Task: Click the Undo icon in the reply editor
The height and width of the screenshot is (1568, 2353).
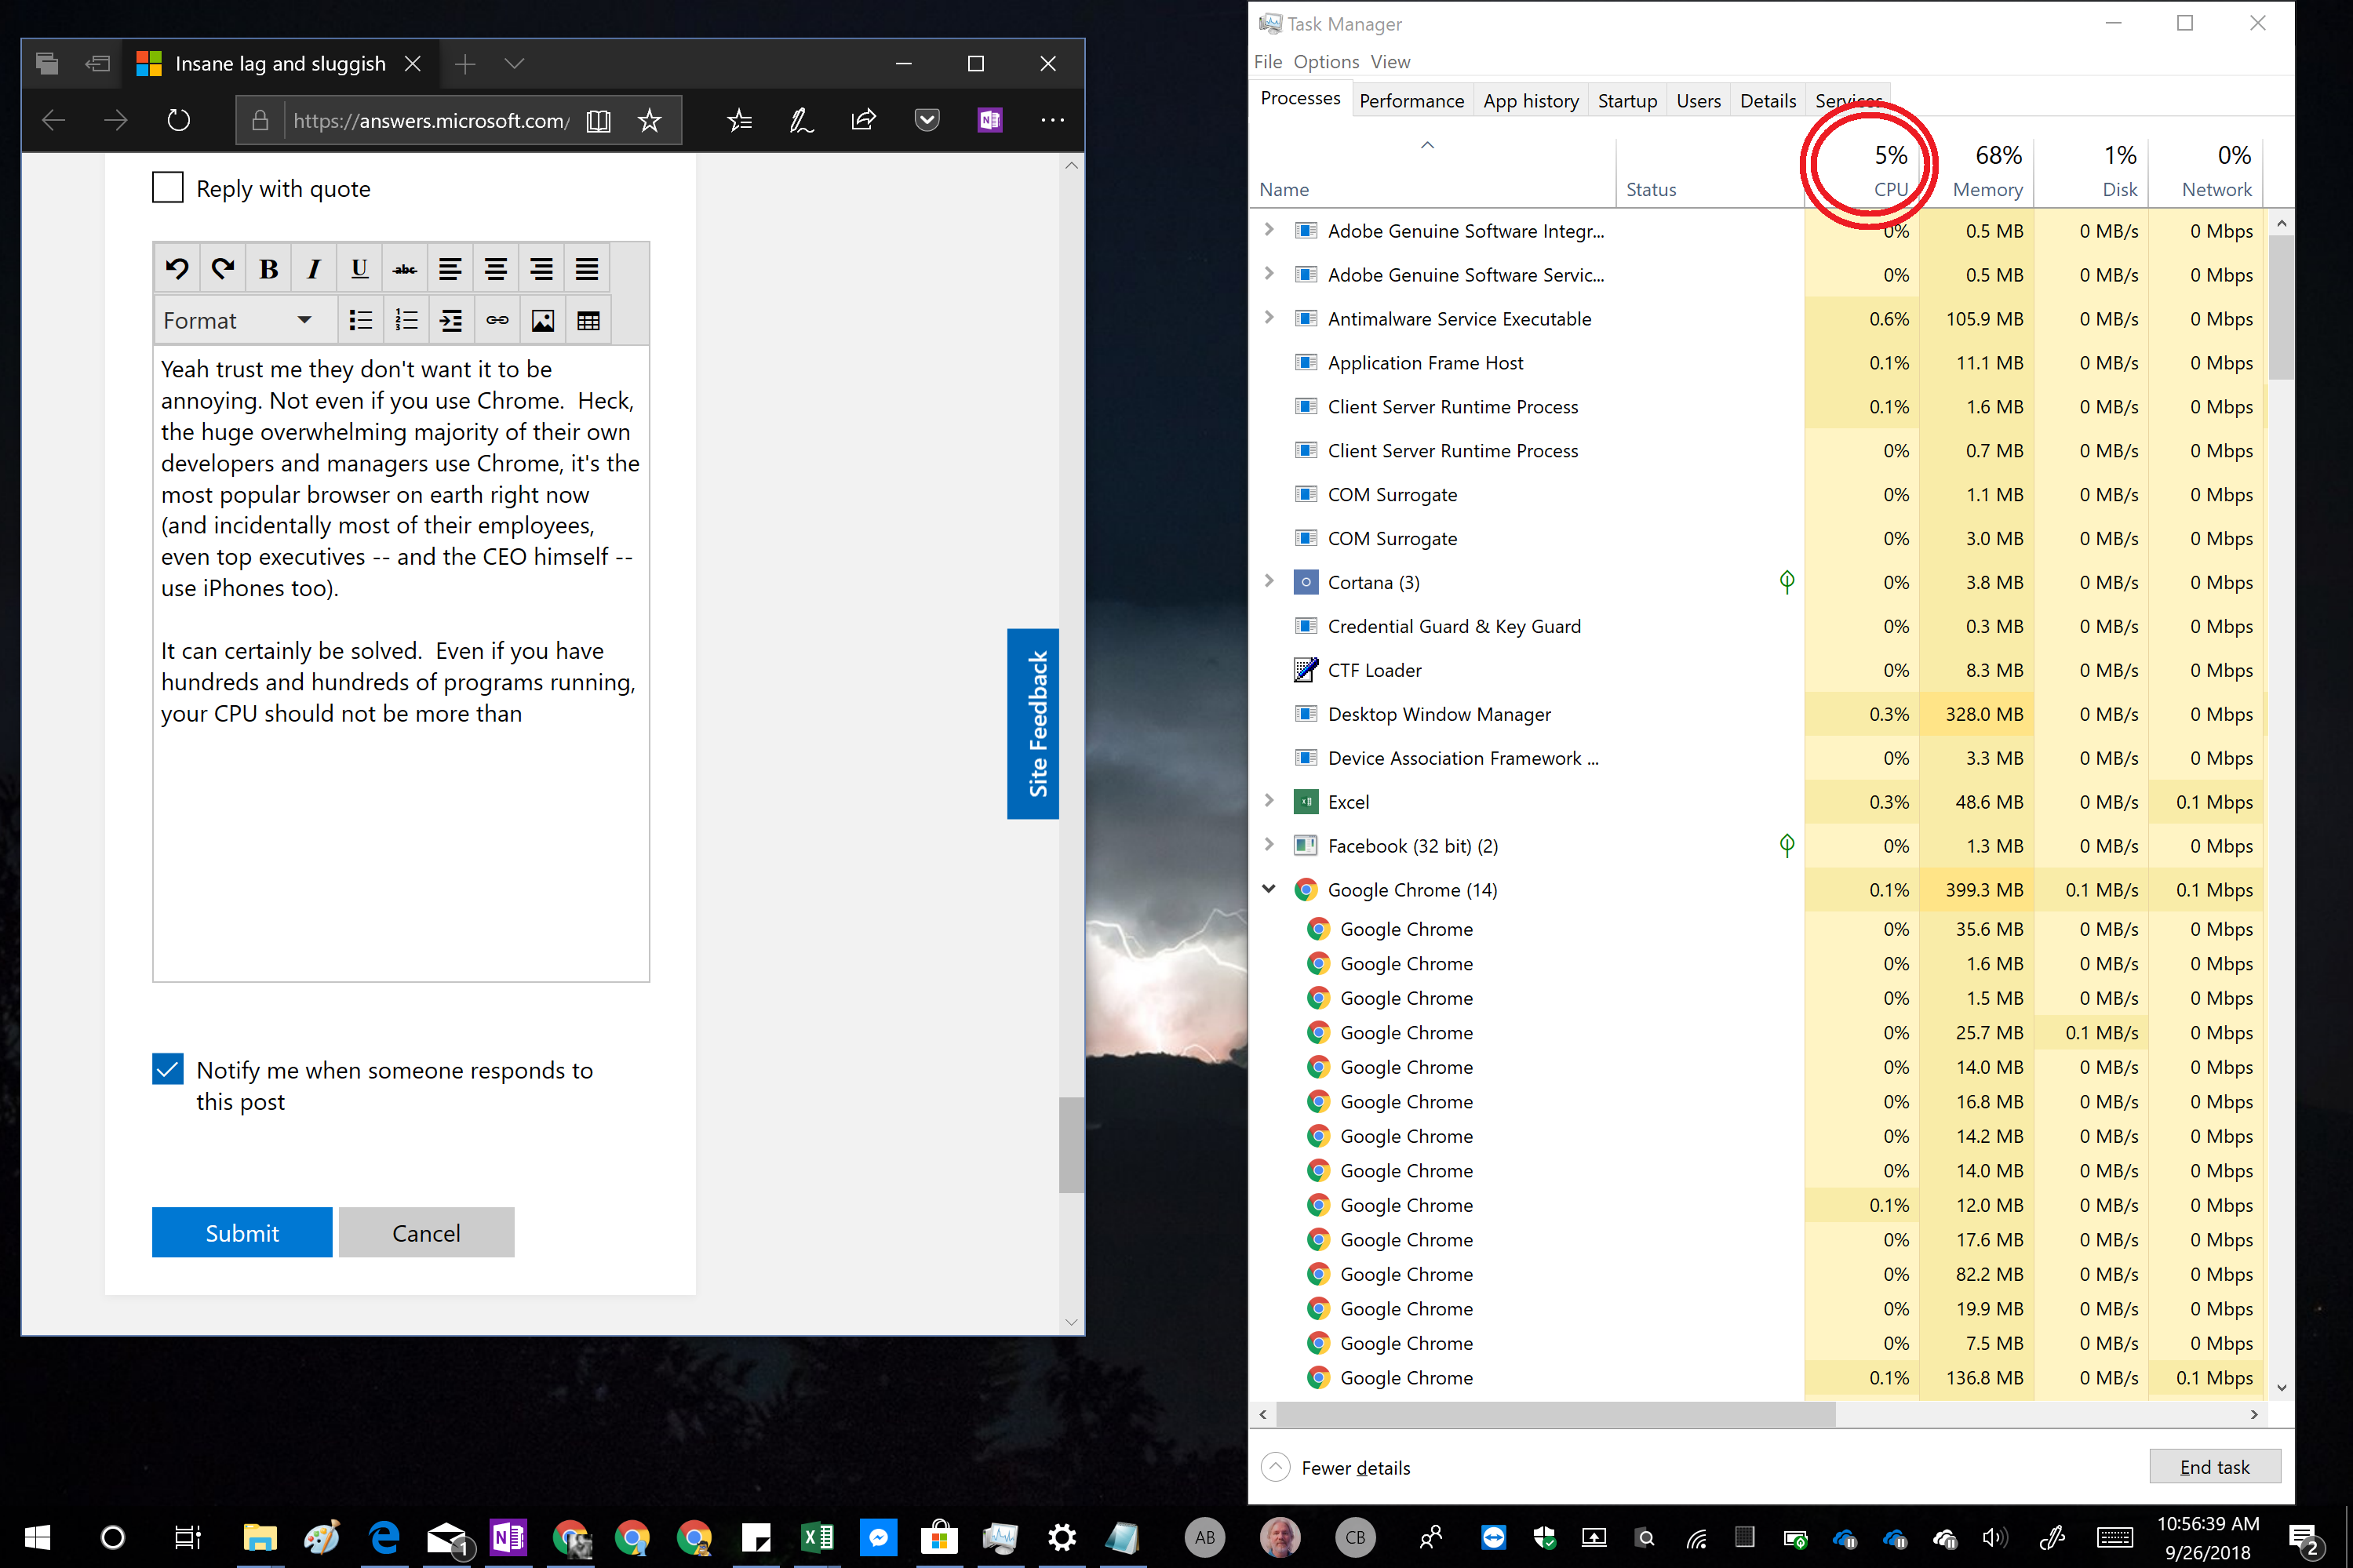Action: [x=177, y=268]
